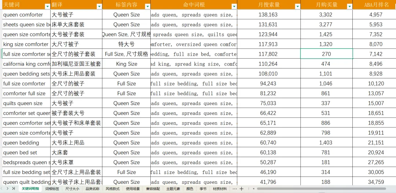The image size is (396, 193).
Task: Go to previous sheet tab arrow
Action: tap(1, 189)
